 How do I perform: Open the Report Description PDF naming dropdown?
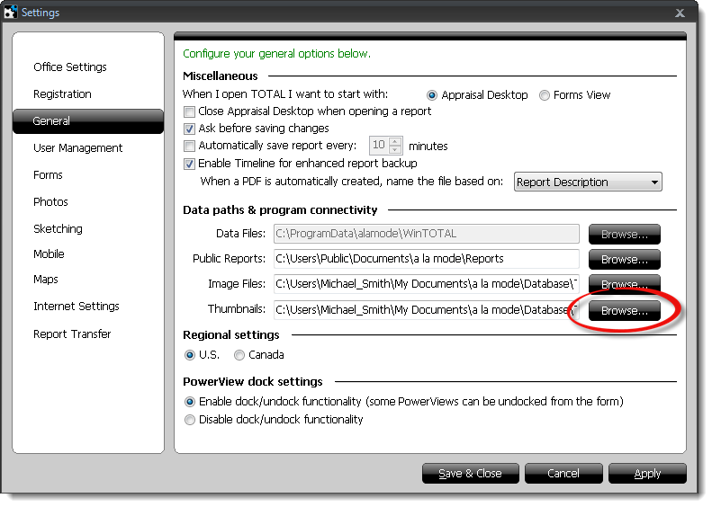click(588, 182)
